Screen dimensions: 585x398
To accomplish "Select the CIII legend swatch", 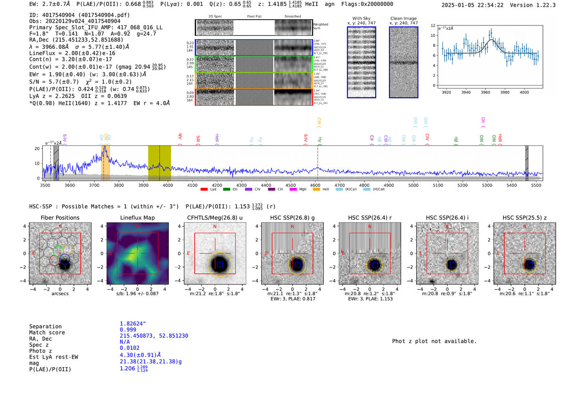I will (x=272, y=190).
